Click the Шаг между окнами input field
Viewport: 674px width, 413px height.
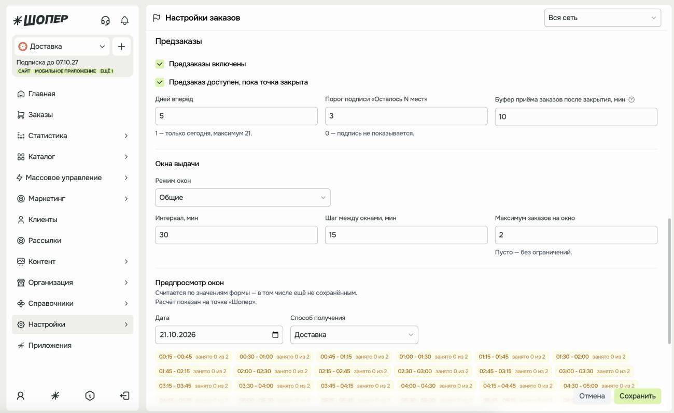(406, 235)
